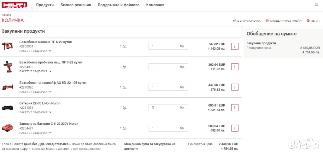Open the Бизнес решения menu
The image size is (323, 153).
tap(76, 5)
